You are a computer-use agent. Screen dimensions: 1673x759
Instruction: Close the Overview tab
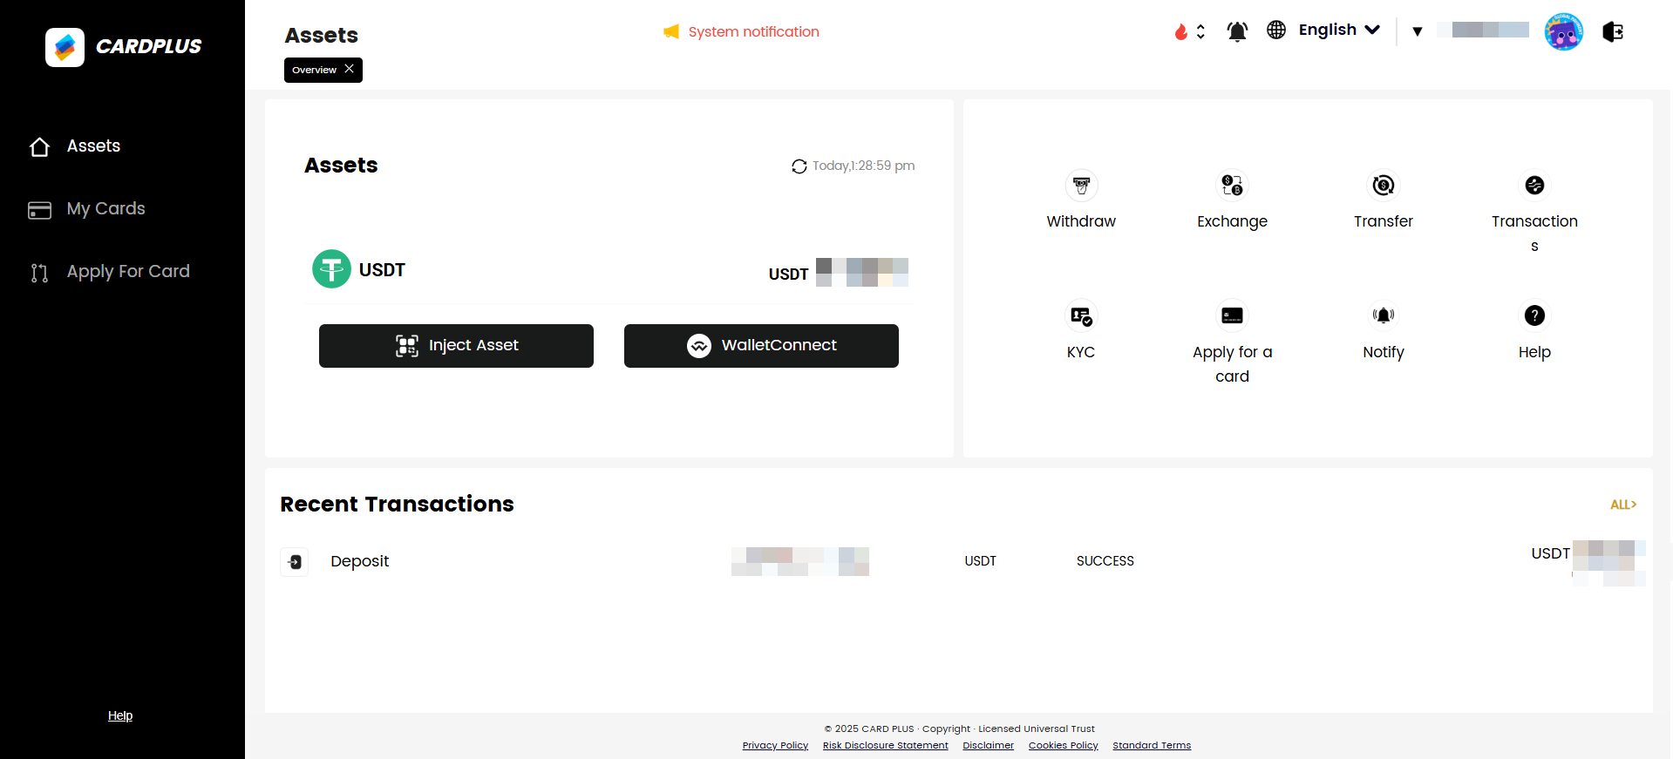[x=350, y=69]
